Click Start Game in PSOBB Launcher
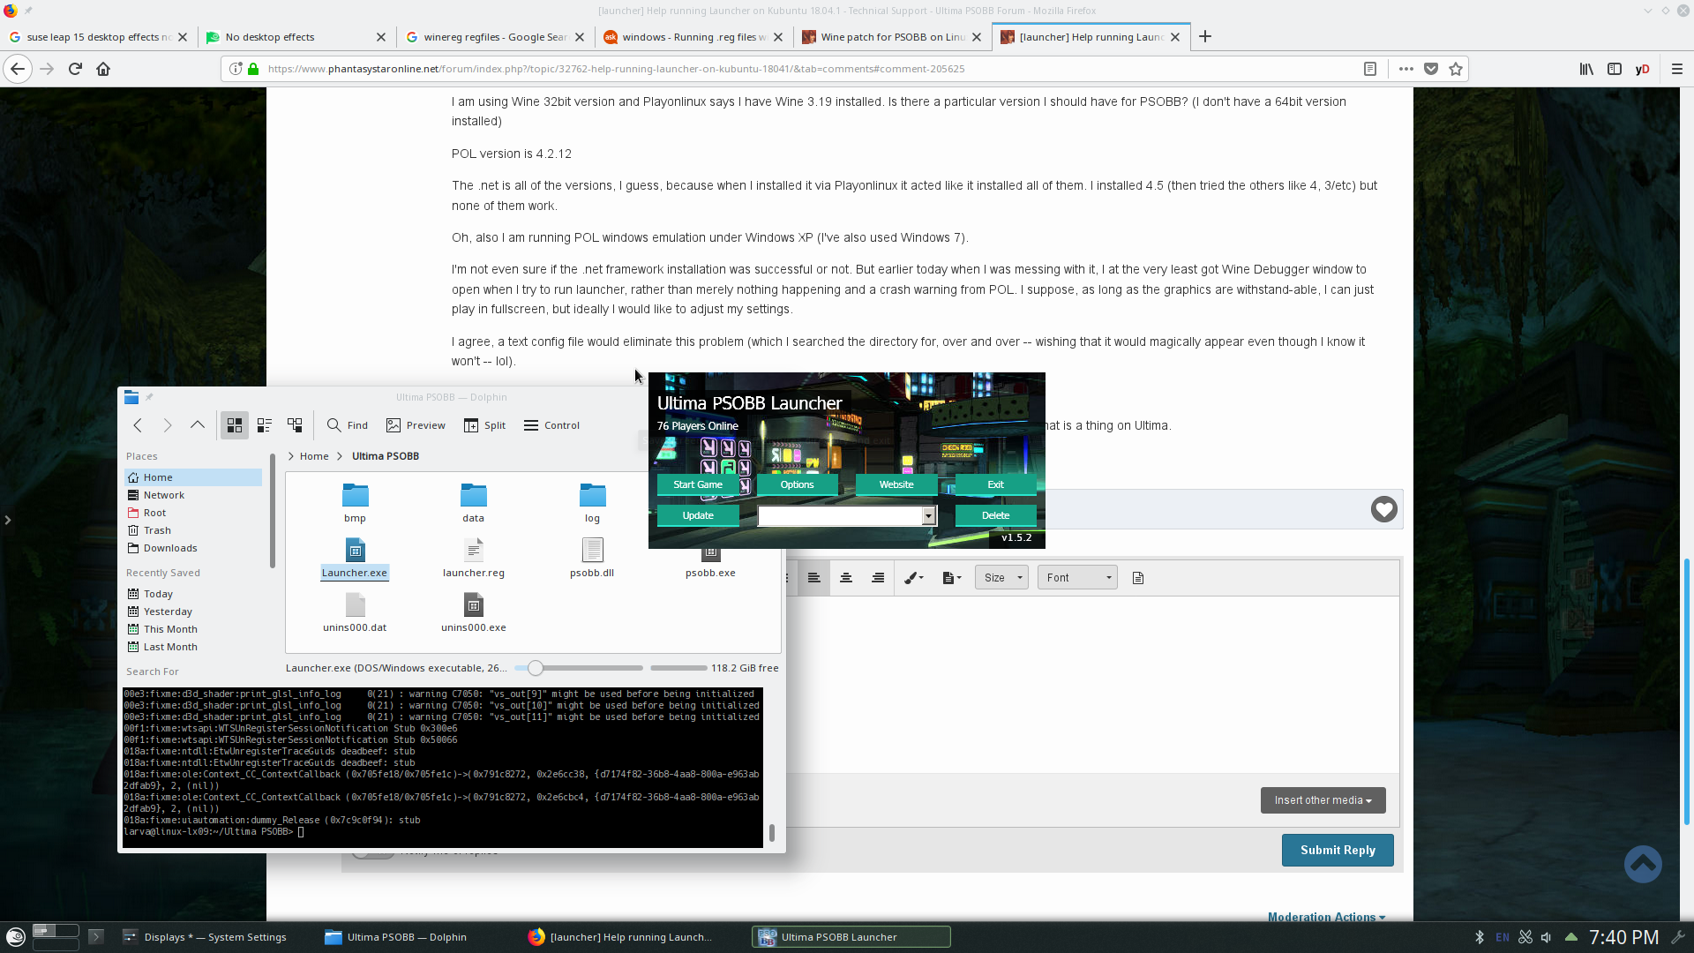The image size is (1694, 953). click(x=698, y=484)
